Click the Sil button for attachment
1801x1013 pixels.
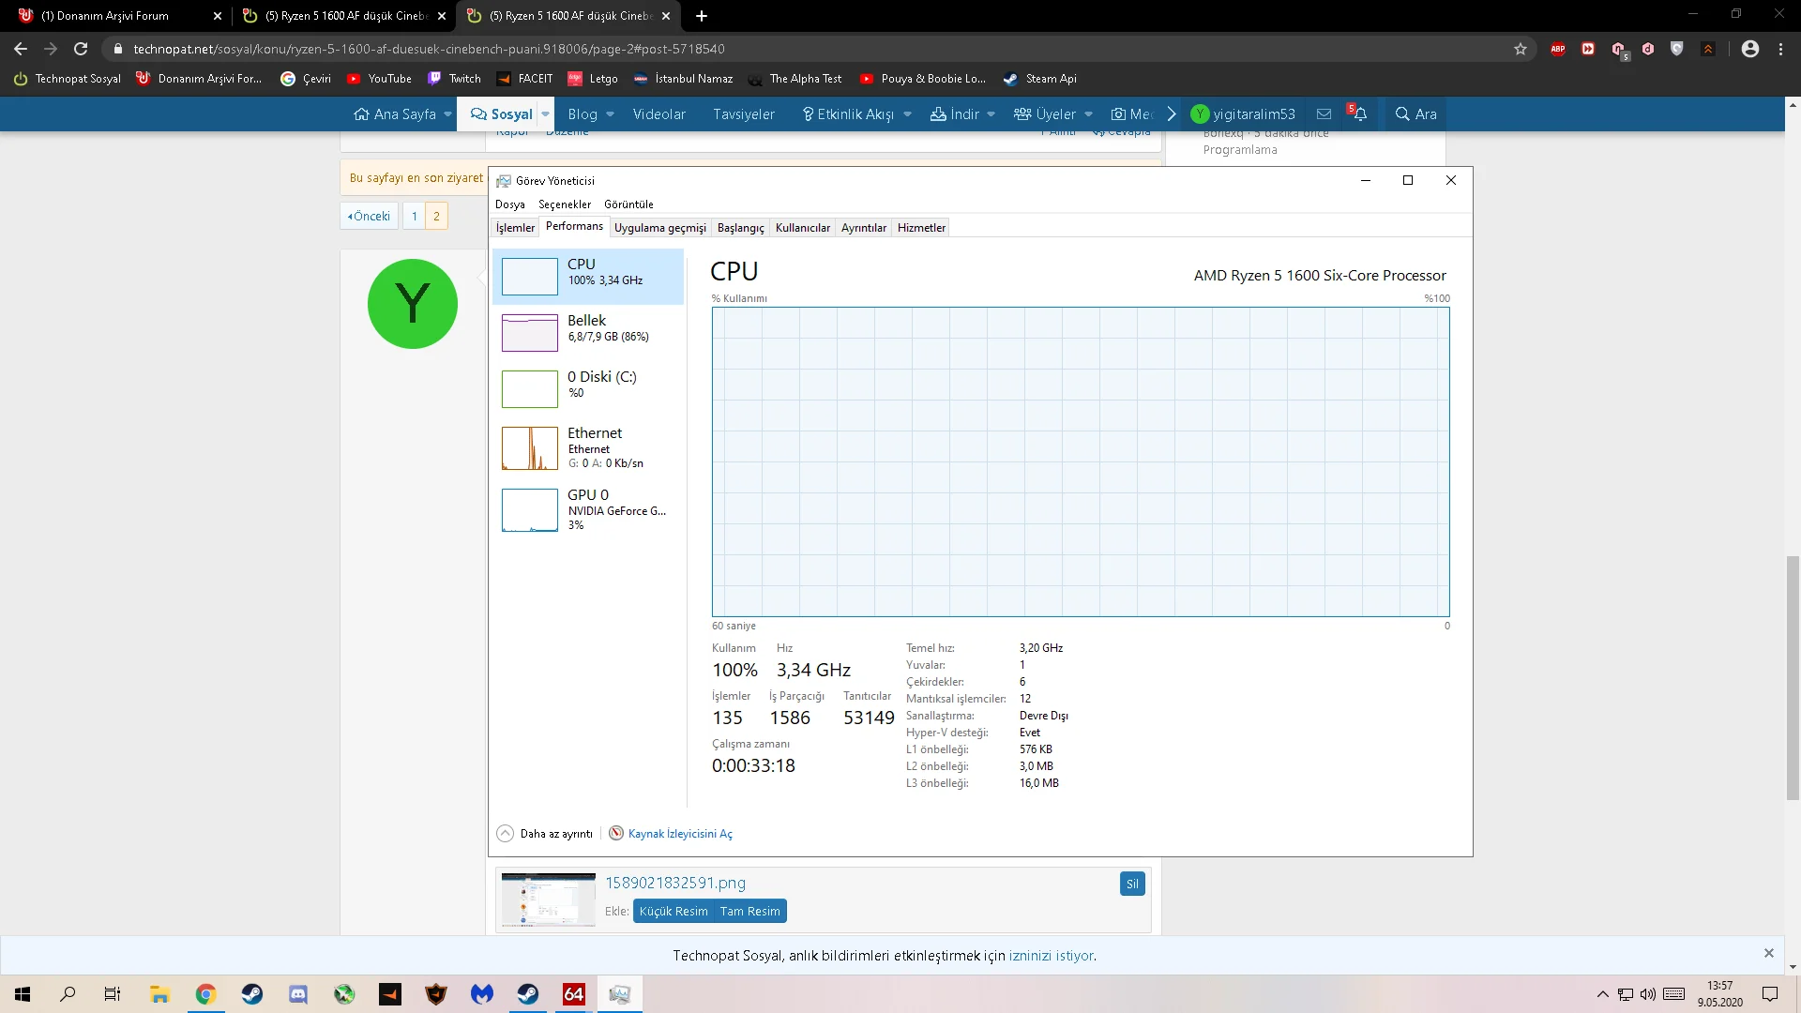(x=1132, y=884)
